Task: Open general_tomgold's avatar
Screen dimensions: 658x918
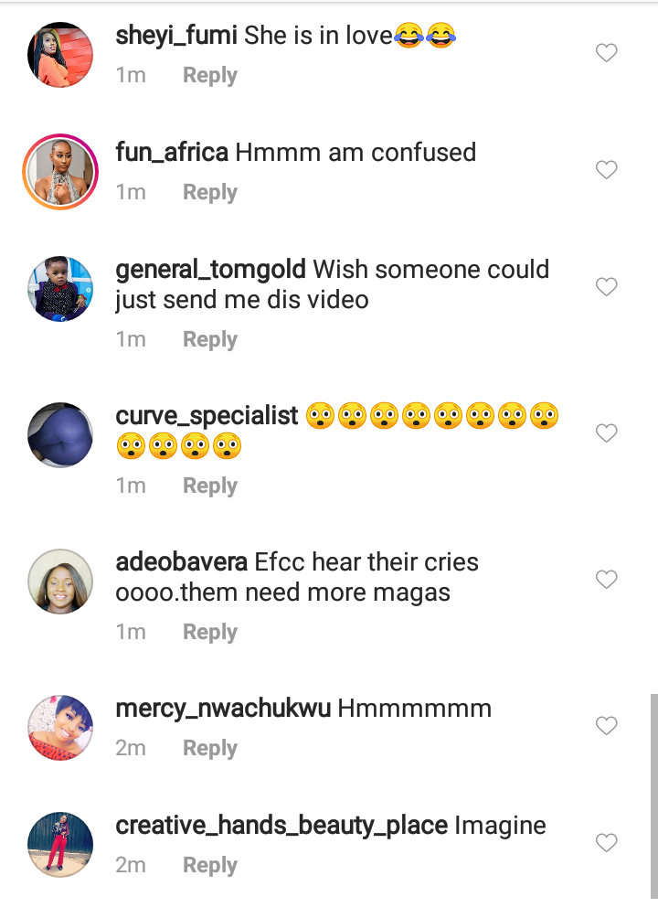Action: [x=60, y=289]
